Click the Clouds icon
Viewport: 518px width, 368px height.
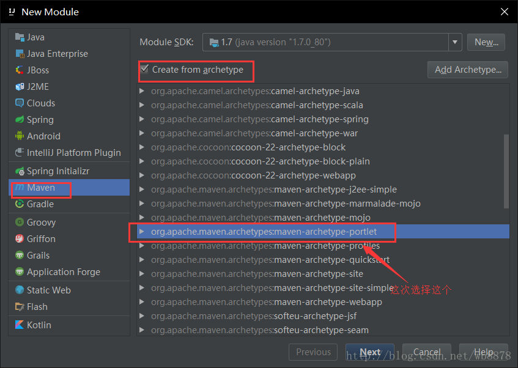pos(20,103)
